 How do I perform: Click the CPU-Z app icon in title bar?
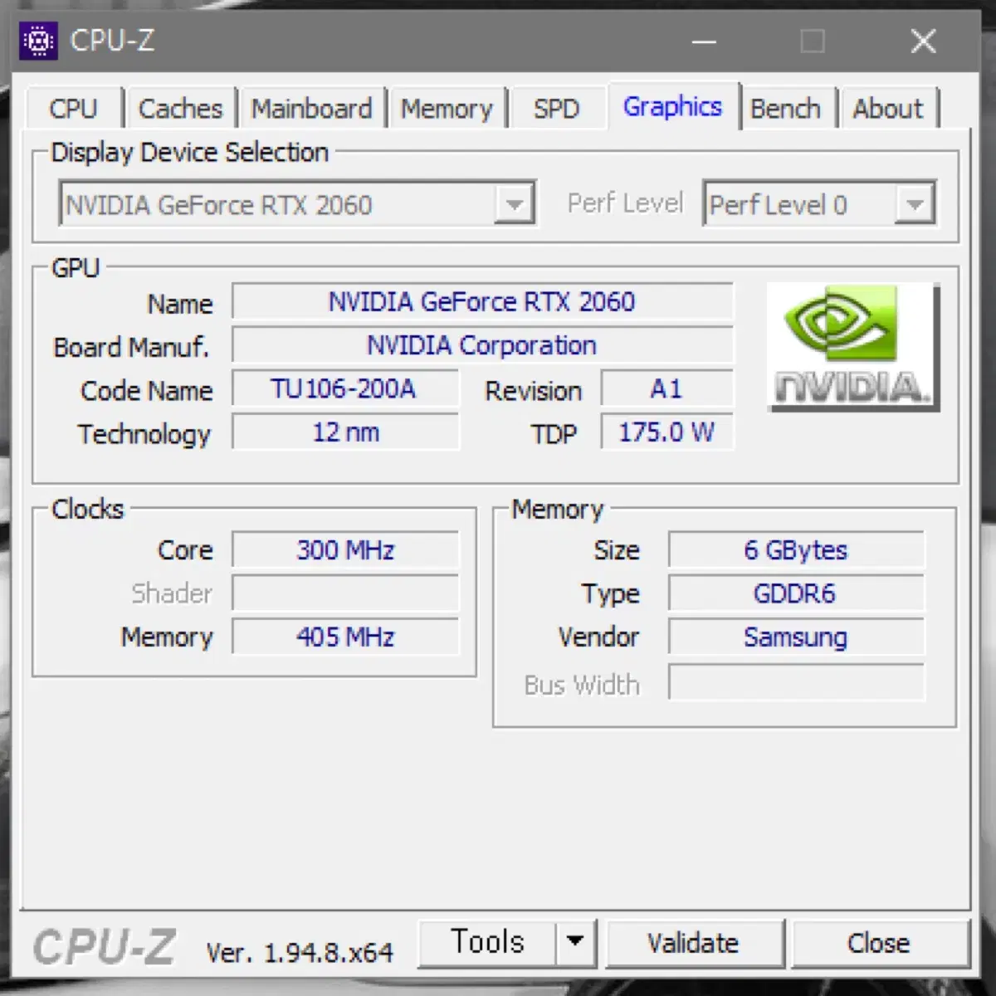[x=39, y=41]
